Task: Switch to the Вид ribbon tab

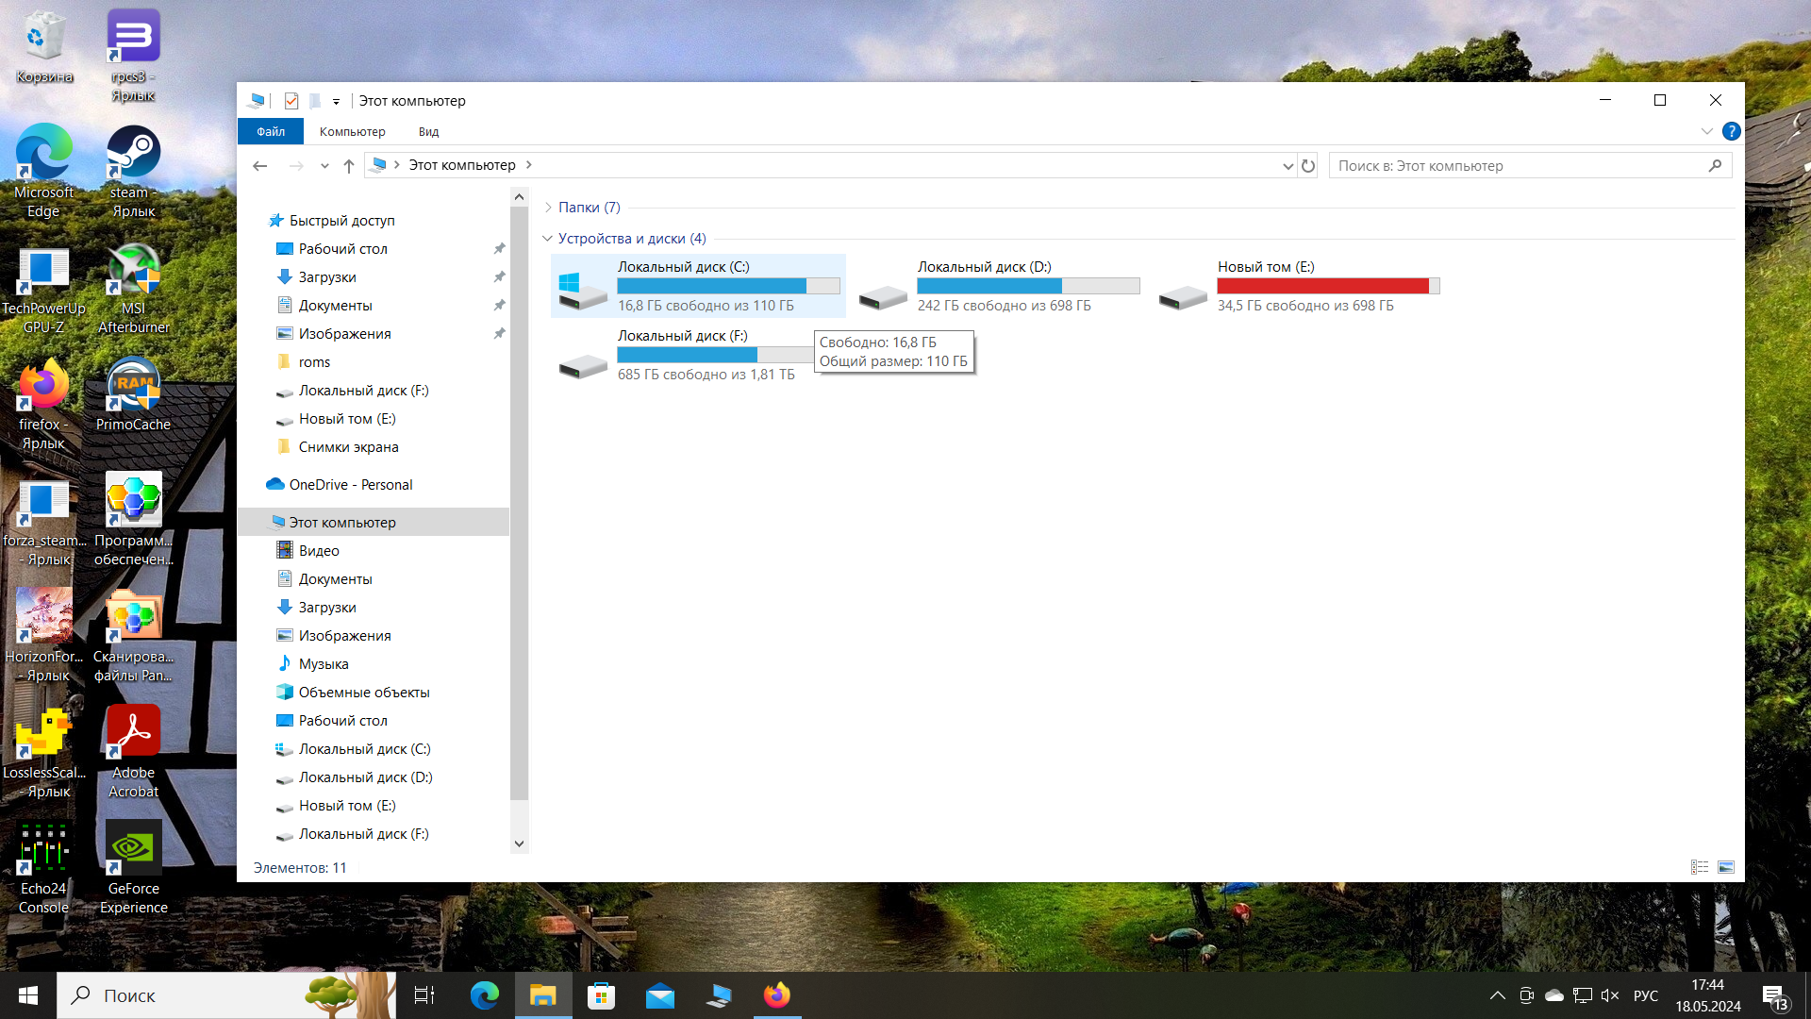Action: coord(428,132)
